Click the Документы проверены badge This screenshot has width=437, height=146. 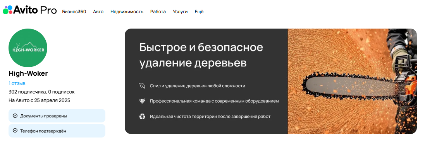[x=57, y=116]
